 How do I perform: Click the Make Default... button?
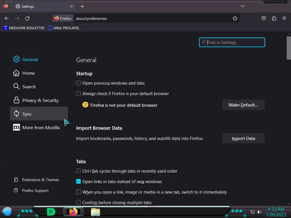coord(243,105)
